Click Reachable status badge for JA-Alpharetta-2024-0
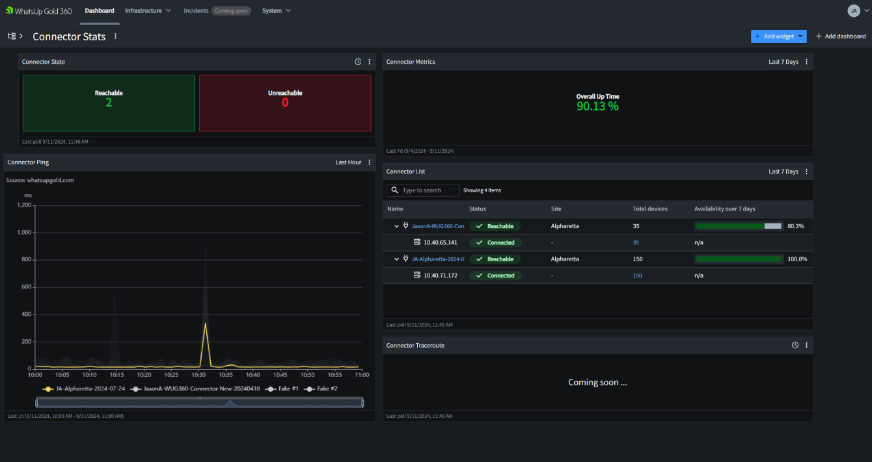Viewport: 872px width, 462px height. pos(495,259)
